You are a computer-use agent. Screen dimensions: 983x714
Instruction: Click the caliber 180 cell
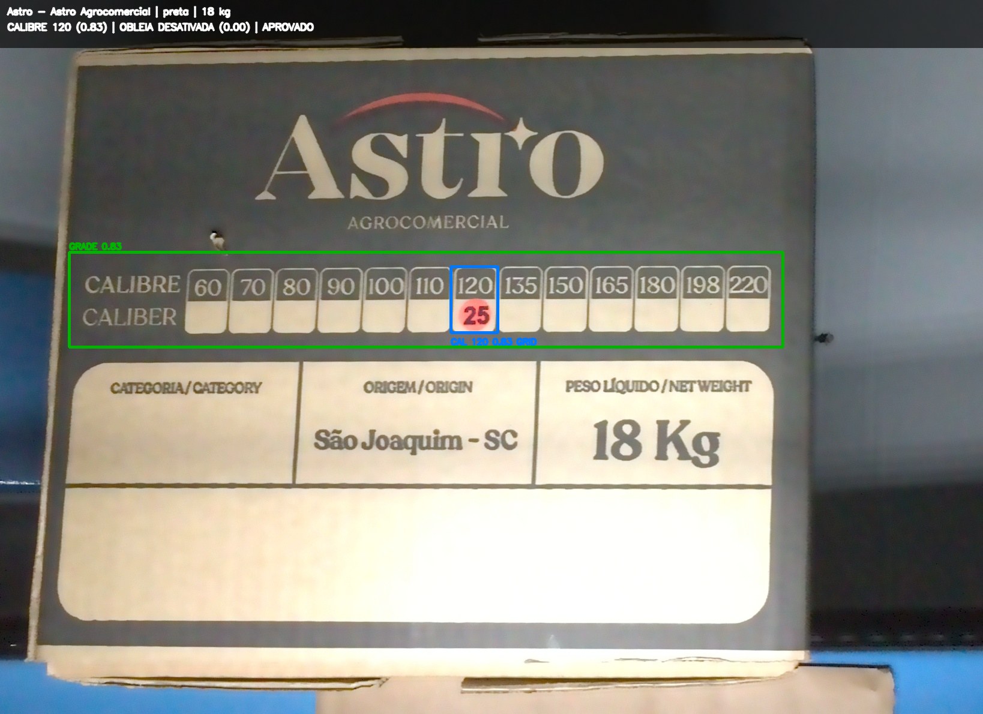[656, 299]
